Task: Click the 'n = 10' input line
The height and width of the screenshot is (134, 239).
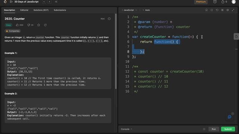Action: (12, 65)
